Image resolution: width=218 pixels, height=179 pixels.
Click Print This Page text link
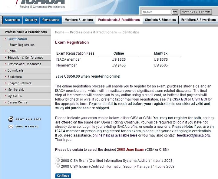(28, 119)
